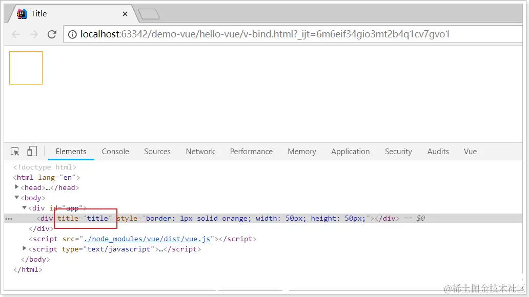Reload the page with the refresh icon
Screen dimensions: 529x297
pyautogui.click(x=52, y=34)
